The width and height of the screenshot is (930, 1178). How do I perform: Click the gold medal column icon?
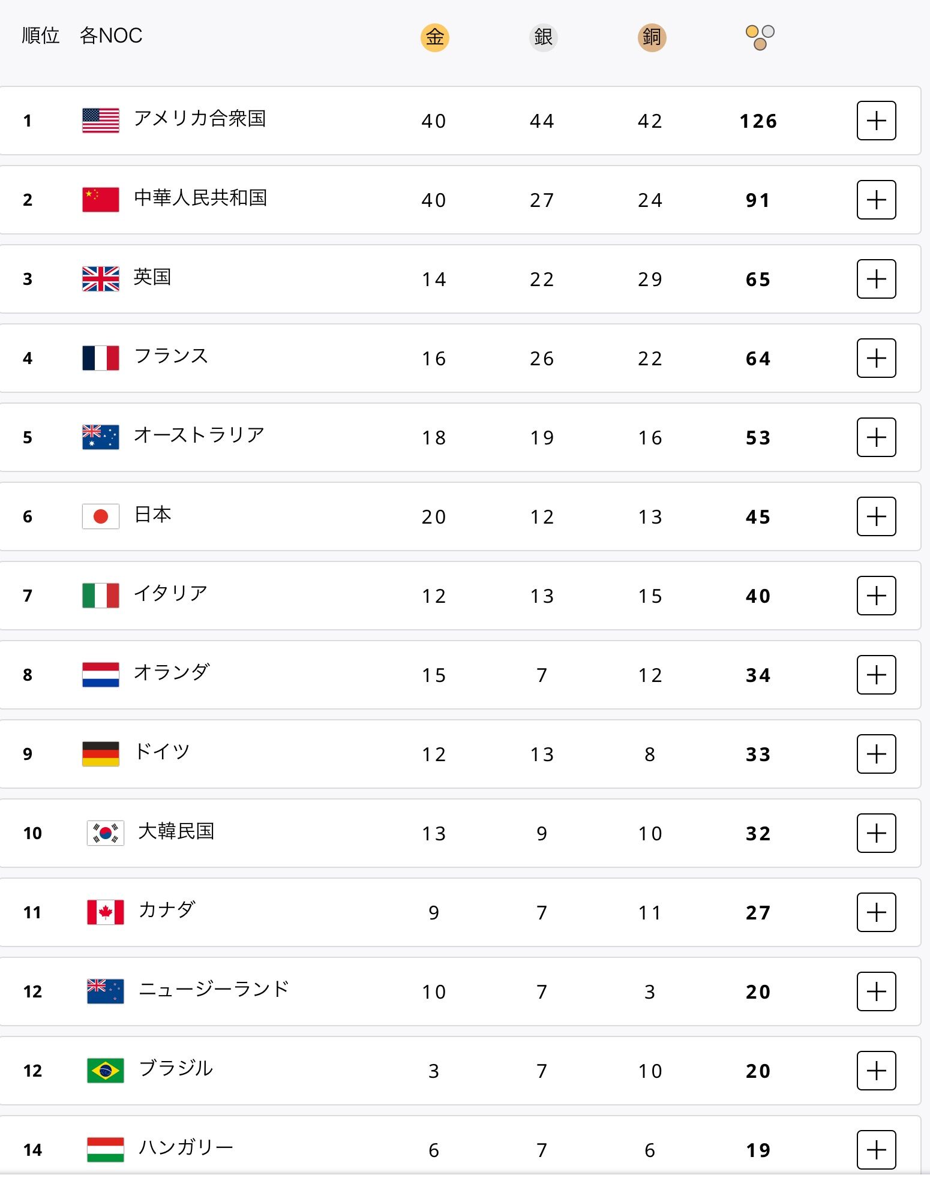pos(434,37)
